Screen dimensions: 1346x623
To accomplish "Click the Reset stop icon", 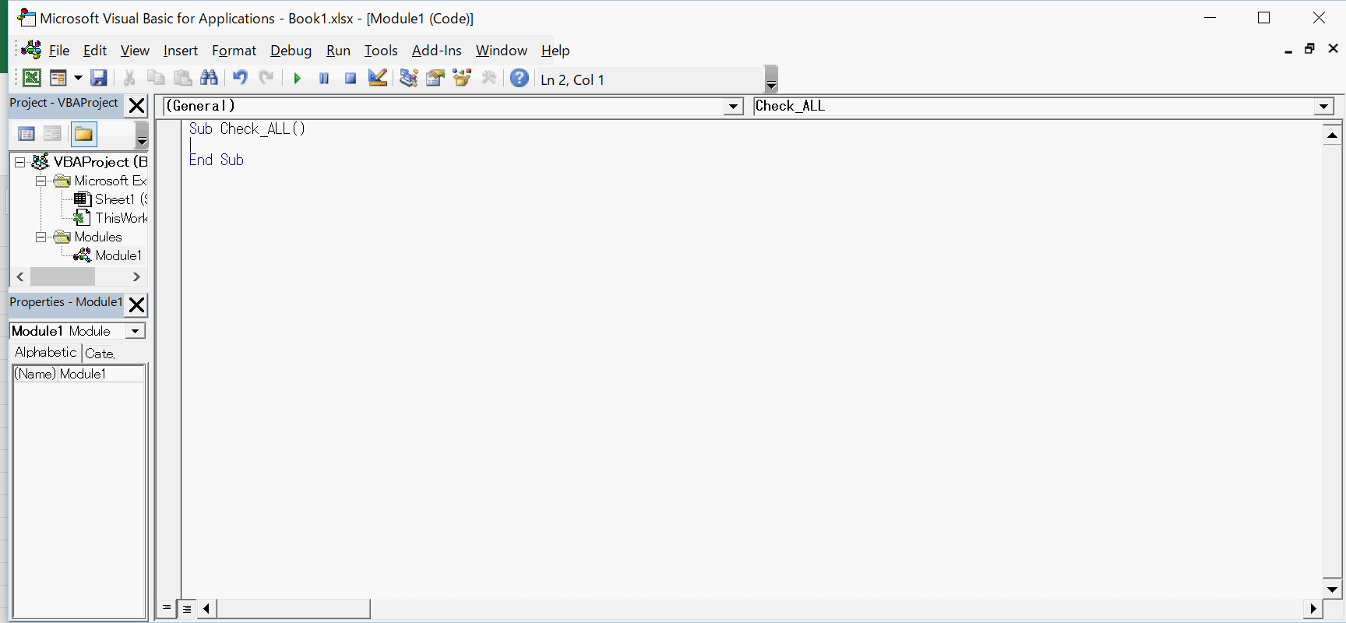I will pyautogui.click(x=351, y=79).
